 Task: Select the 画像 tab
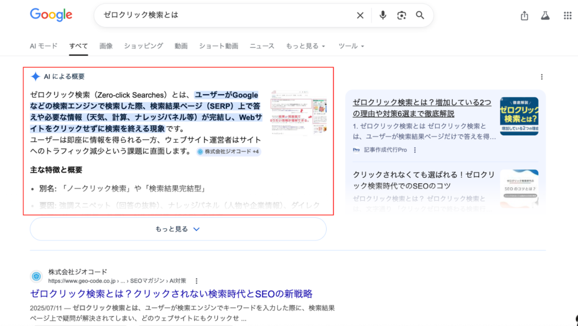click(x=106, y=46)
